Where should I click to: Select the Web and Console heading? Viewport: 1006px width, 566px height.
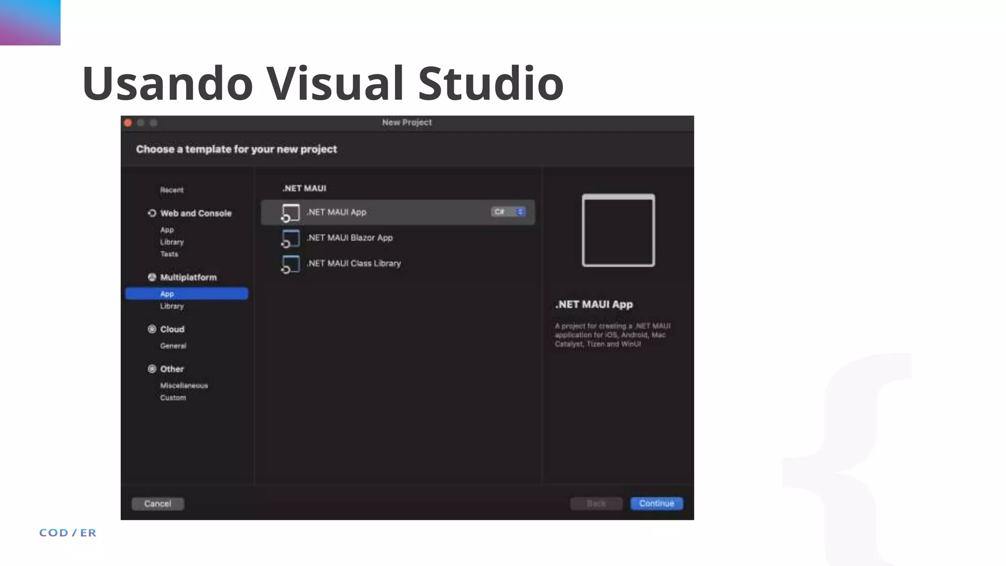tap(196, 213)
